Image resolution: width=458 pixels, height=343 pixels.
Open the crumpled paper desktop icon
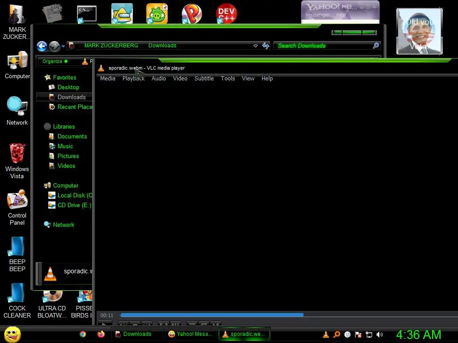pyautogui.click(x=52, y=13)
